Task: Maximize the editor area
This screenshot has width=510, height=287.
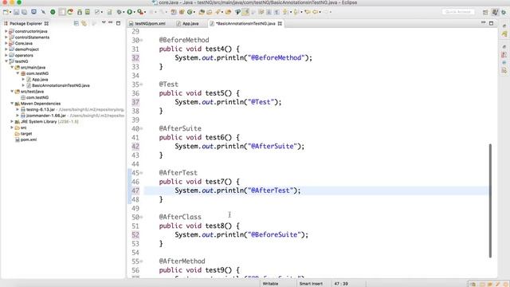Action: [x=491, y=23]
